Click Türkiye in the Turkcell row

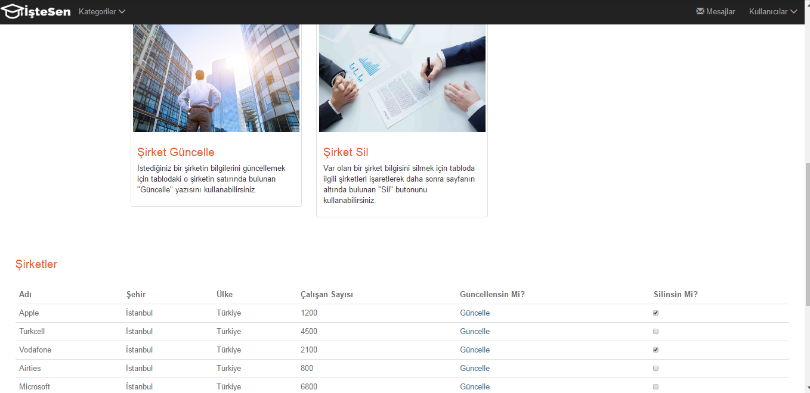pyautogui.click(x=229, y=332)
